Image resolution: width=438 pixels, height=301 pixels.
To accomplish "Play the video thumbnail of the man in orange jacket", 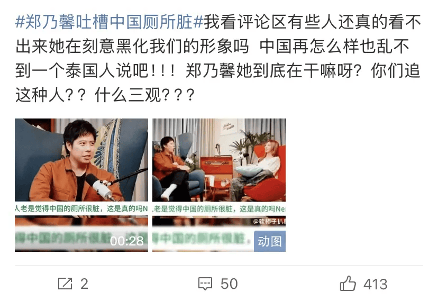I will coord(81,185).
